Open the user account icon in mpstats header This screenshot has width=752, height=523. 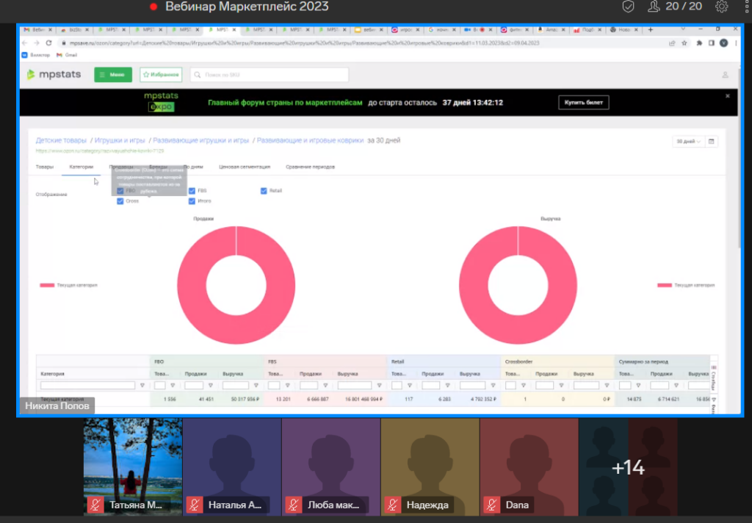[x=725, y=75]
